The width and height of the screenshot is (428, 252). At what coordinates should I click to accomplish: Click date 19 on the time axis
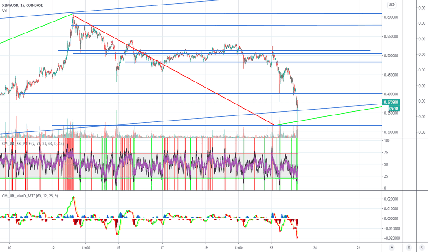coord(206,247)
